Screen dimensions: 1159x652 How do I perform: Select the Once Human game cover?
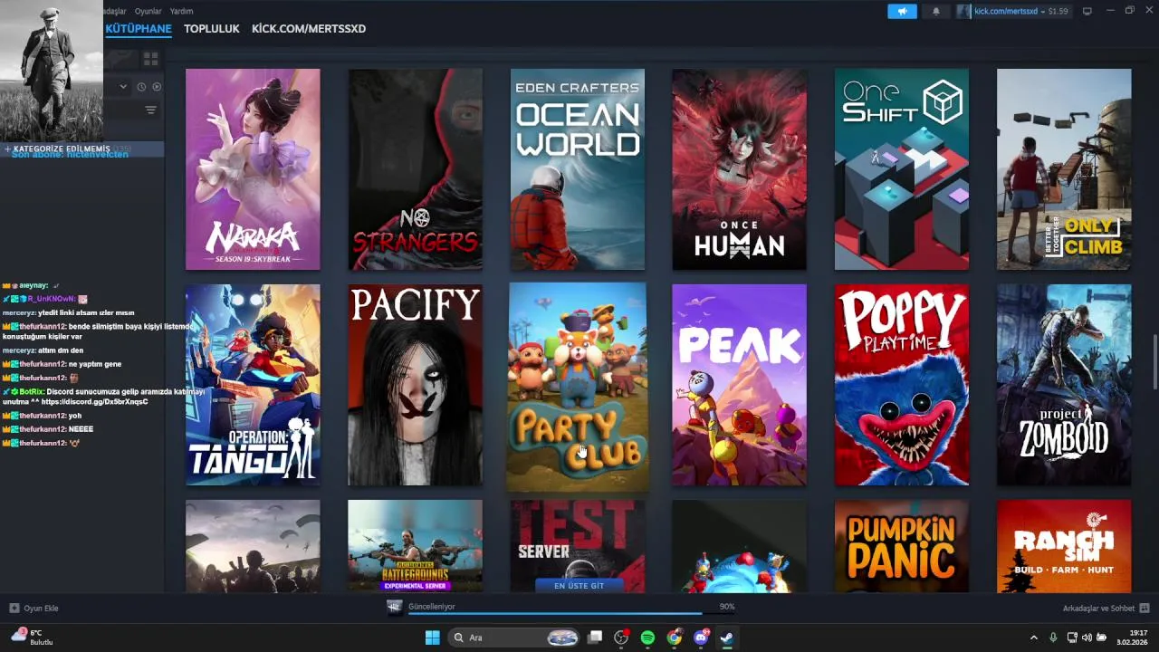coord(739,169)
